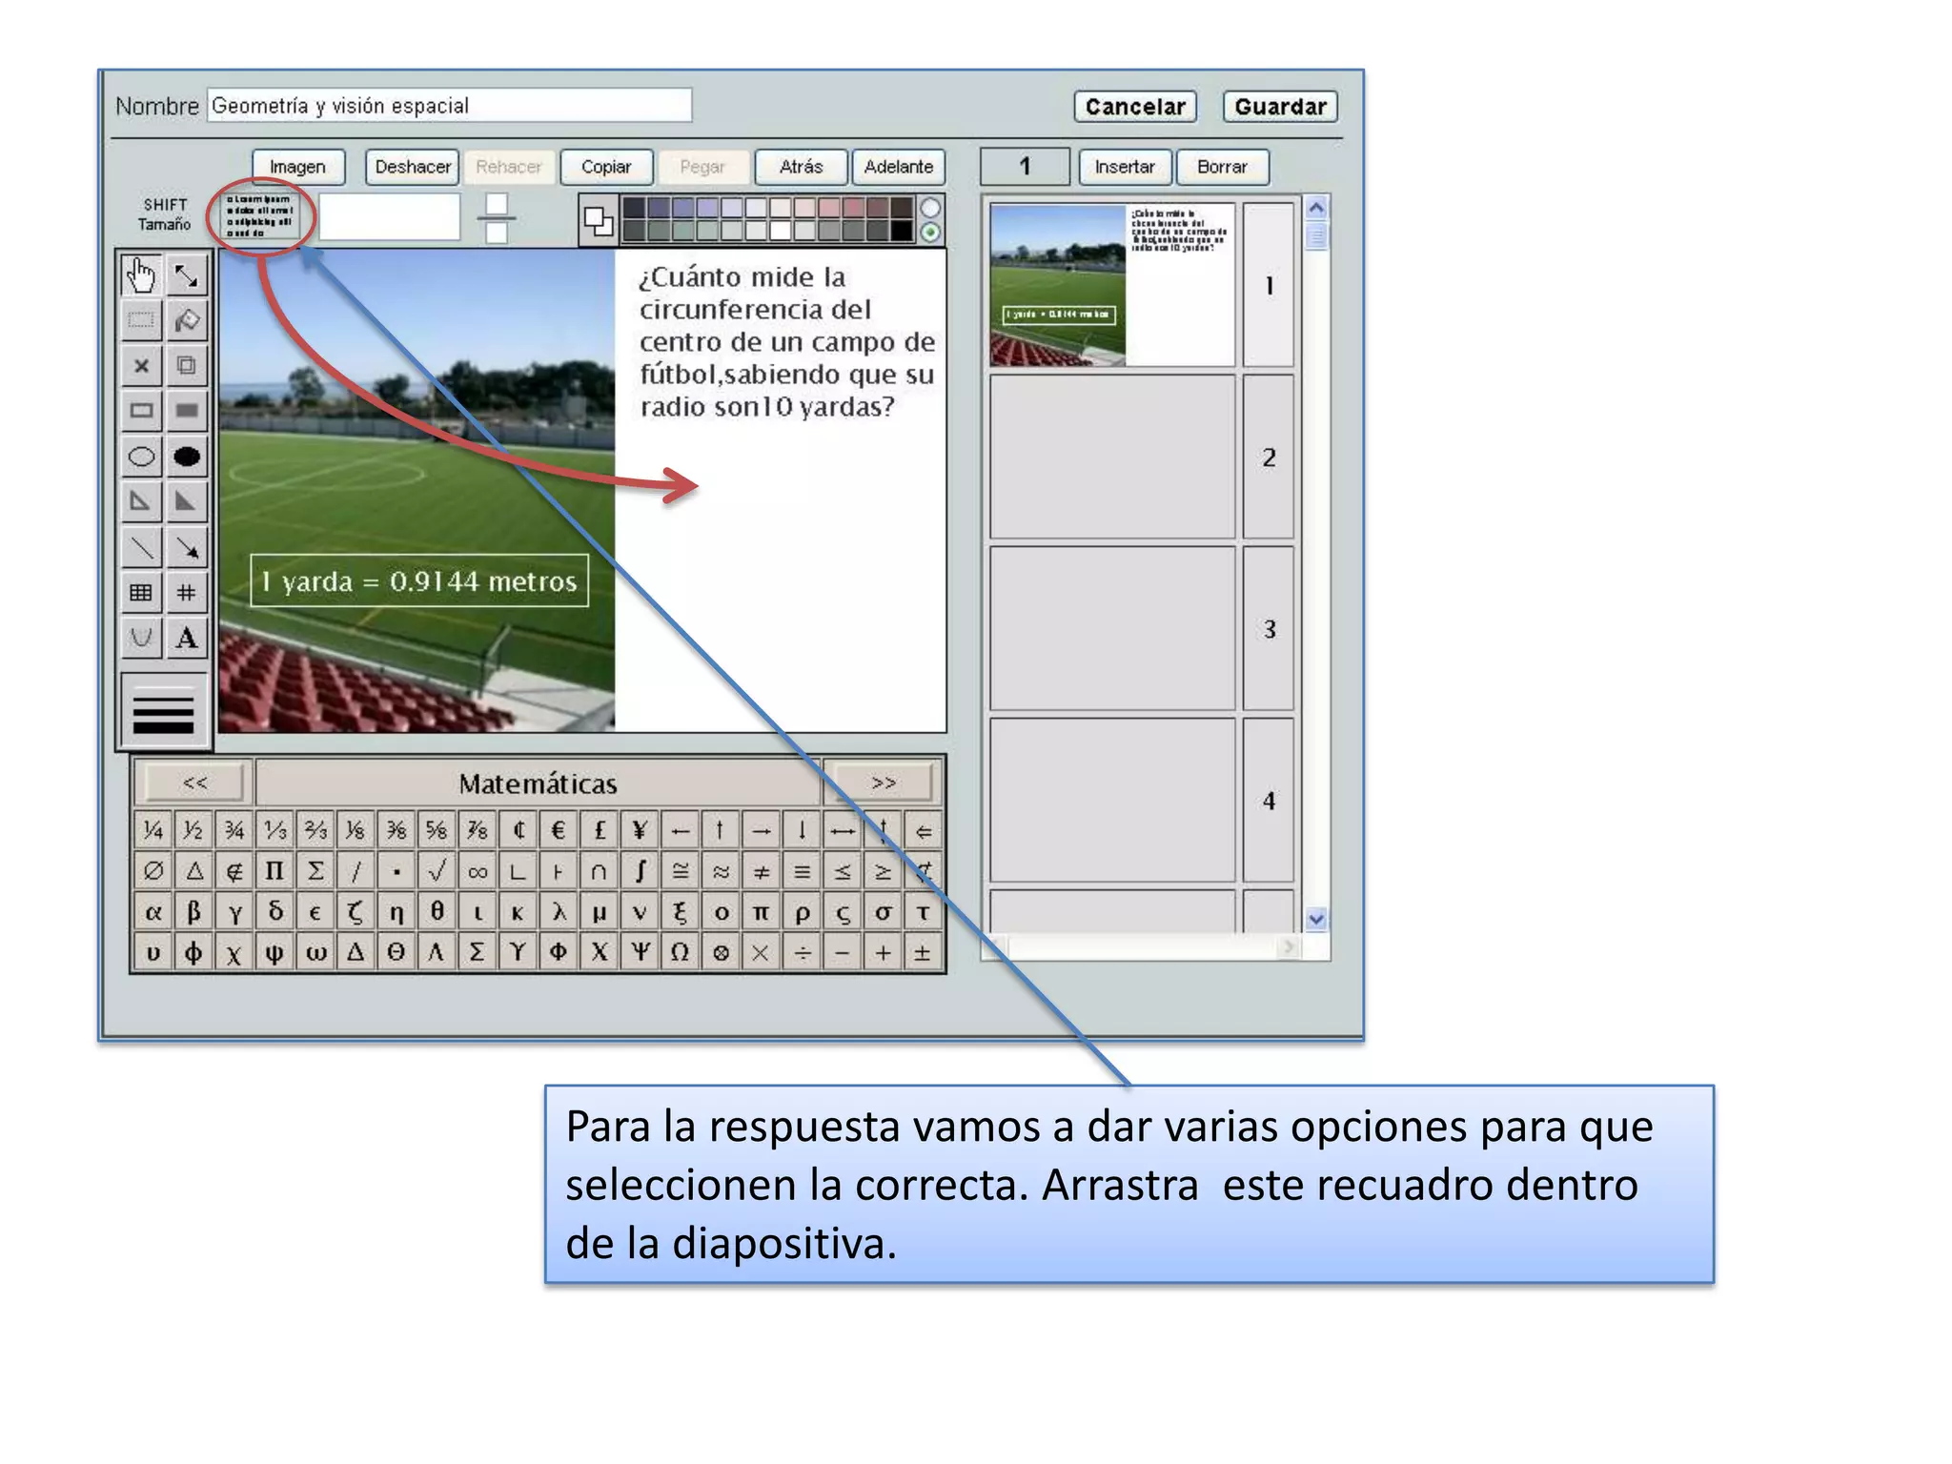
Task: Select the hash grid tool
Action: pyautogui.click(x=187, y=593)
